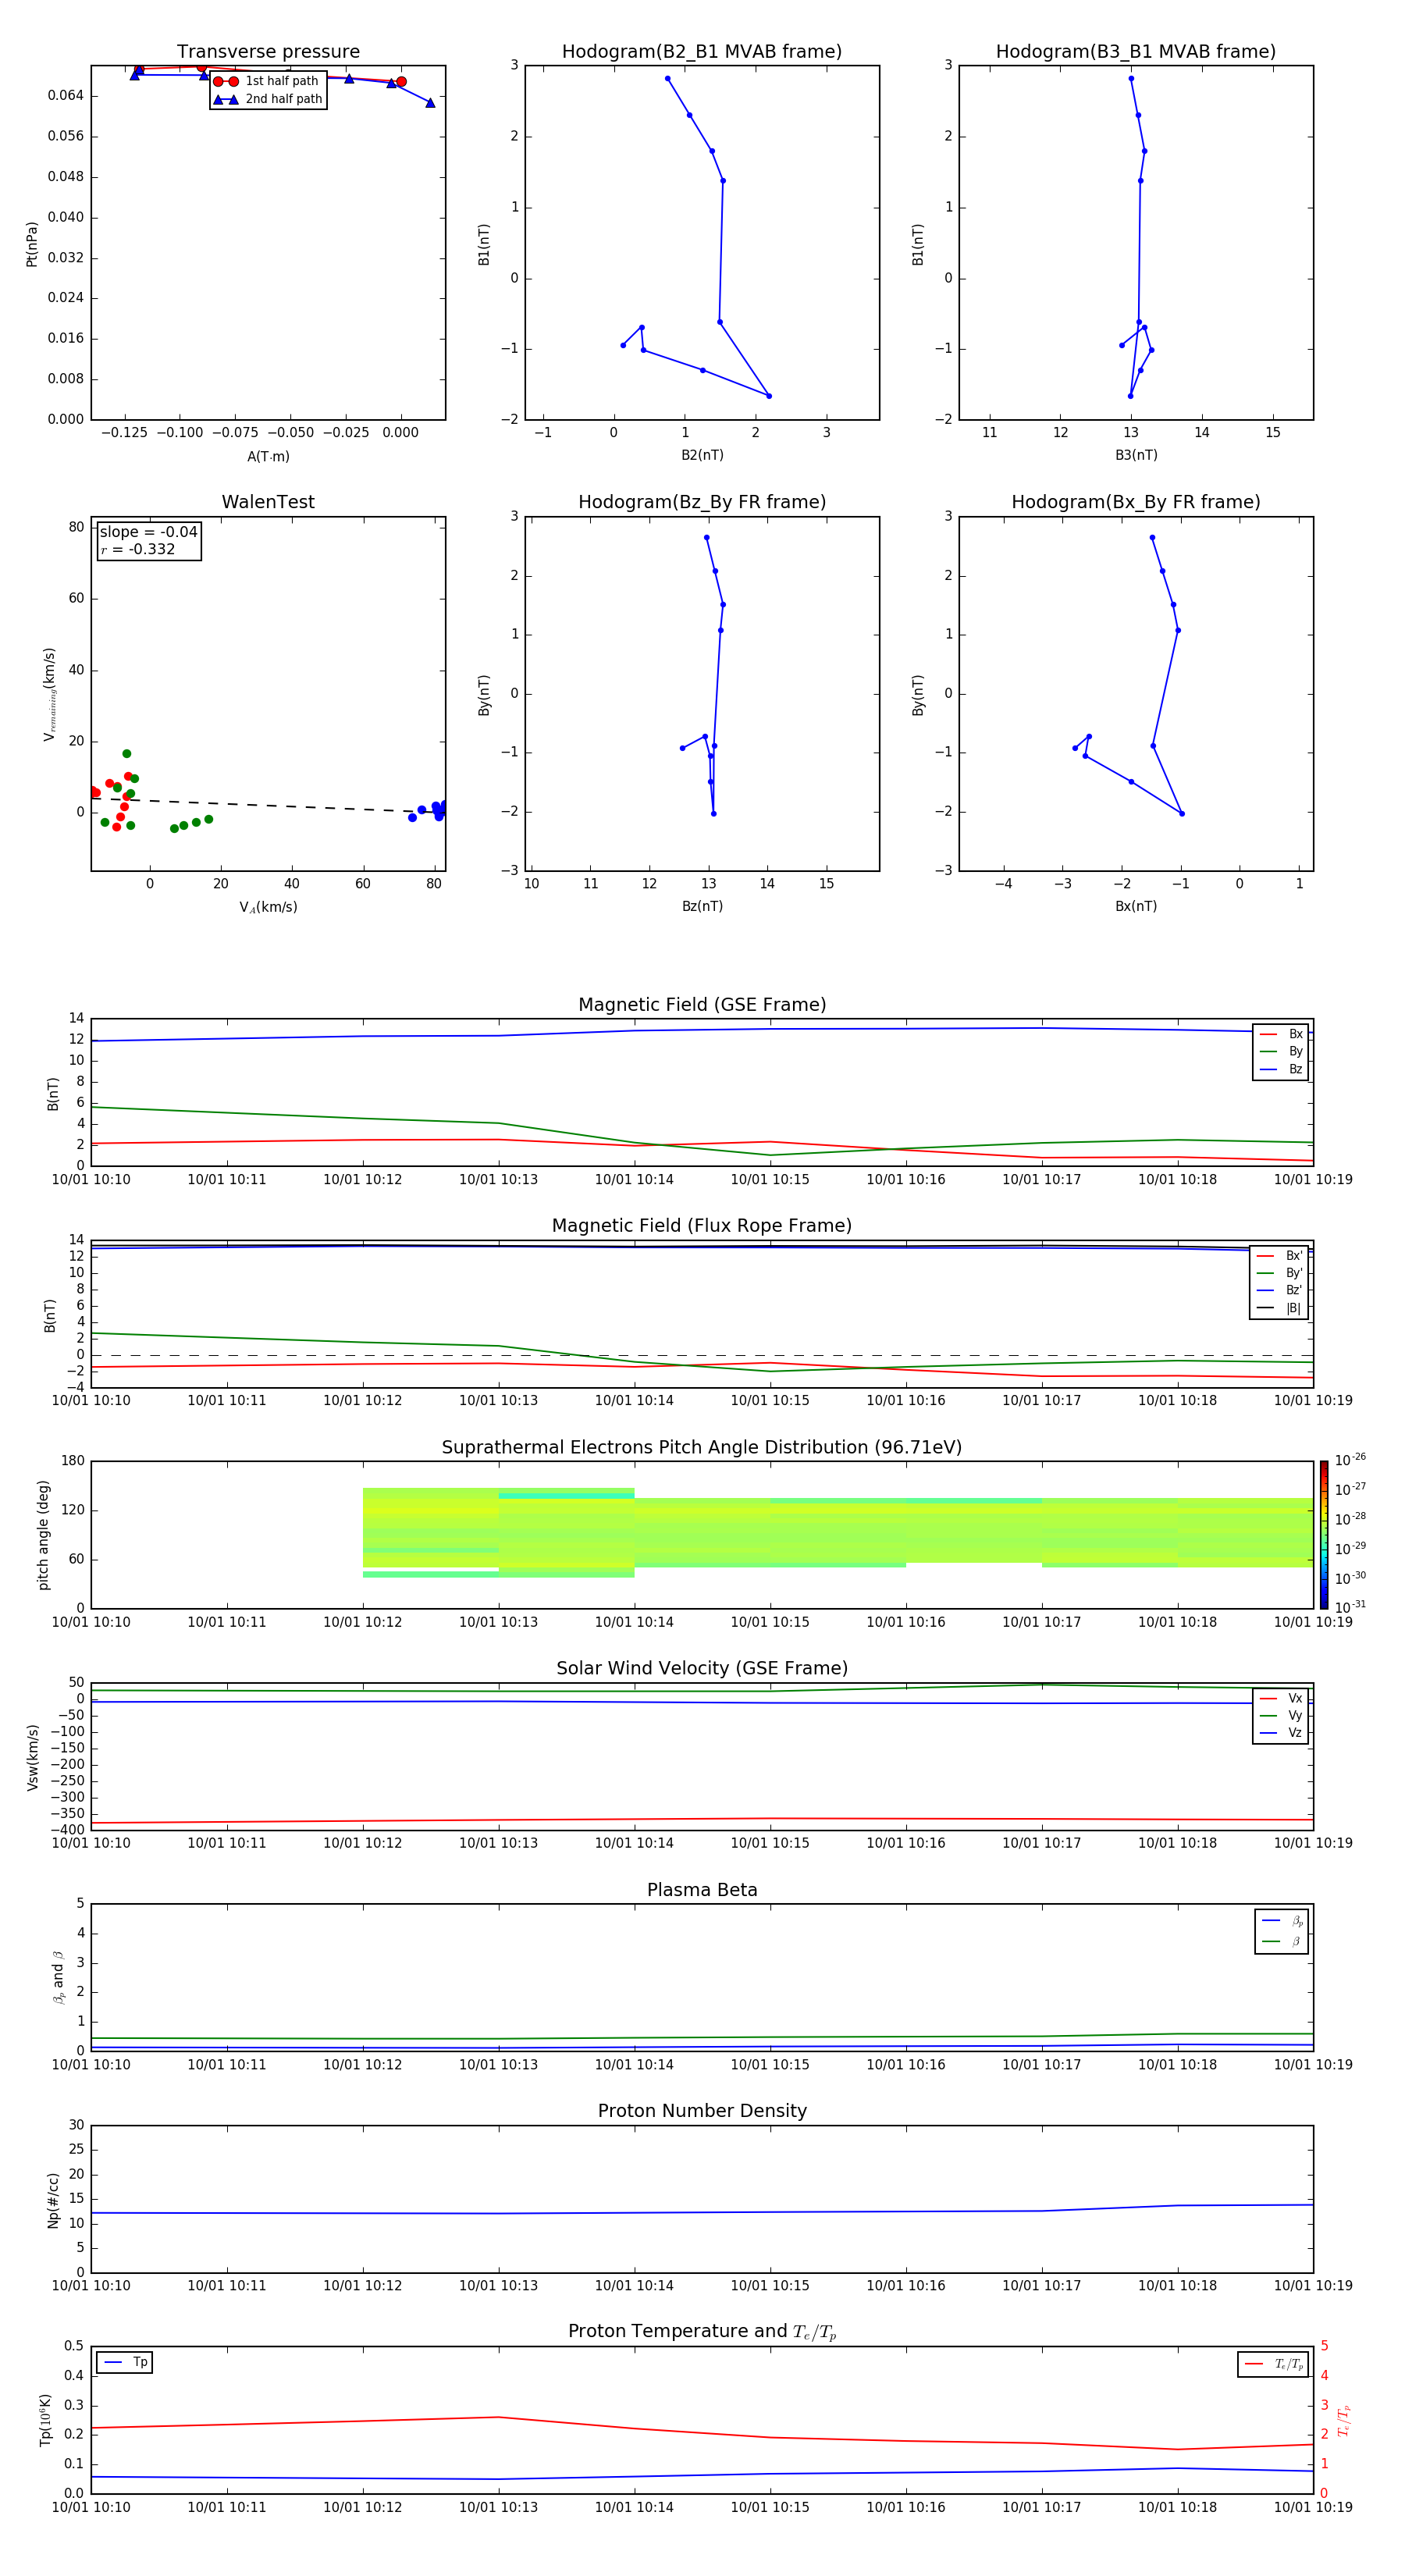1405x2576 pixels.
Task: Click the 'pitch angle (deg)' y-axis label
Action: point(43,1535)
